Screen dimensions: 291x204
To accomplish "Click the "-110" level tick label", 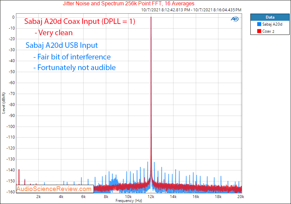I will click(x=11, y=137).
